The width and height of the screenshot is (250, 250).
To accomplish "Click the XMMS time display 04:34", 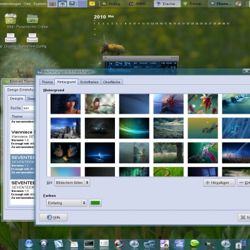I will tap(123, 63).
